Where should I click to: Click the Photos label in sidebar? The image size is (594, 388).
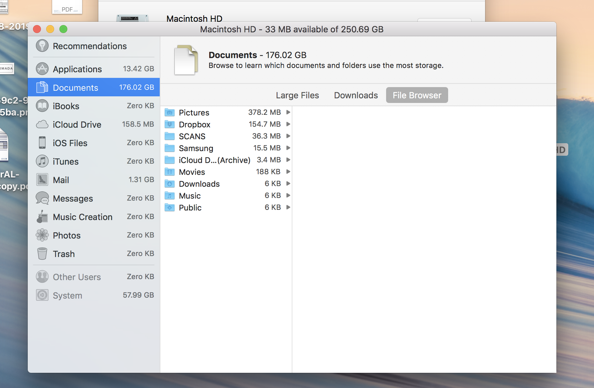[67, 235]
